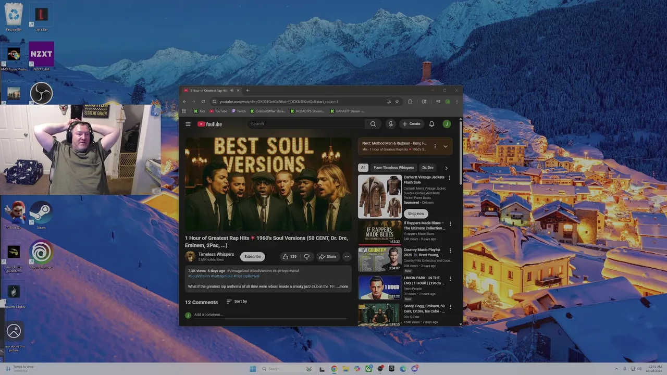
Task: Open Xbox app on taskbar
Action: (368, 369)
